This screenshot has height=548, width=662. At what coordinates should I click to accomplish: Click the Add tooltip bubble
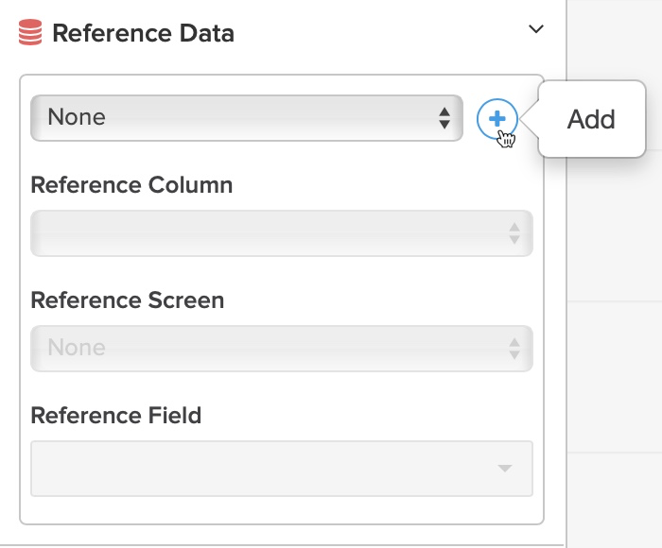[x=591, y=119]
